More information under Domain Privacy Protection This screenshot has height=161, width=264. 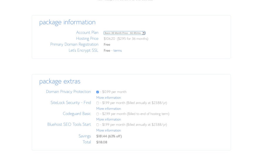[x=109, y=98]
